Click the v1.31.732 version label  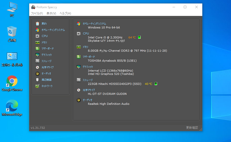pos(38,128)
